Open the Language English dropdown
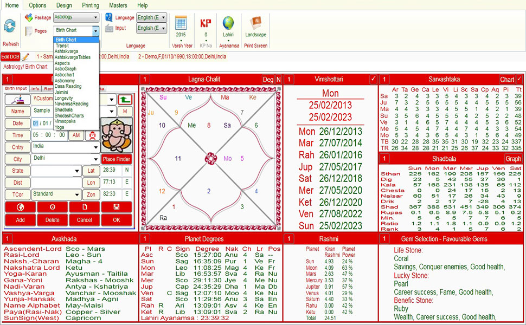526x325 pixels. (151, 17)
